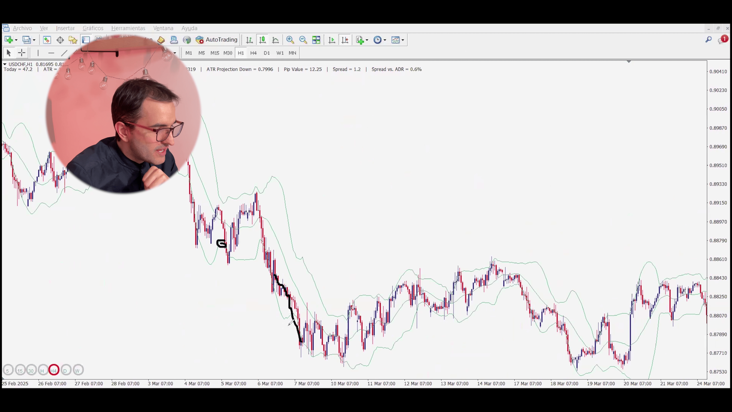Open the Herramientas menu

(128, 28)
